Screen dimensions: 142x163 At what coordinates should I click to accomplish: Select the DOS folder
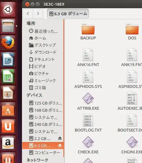[132, 32]
